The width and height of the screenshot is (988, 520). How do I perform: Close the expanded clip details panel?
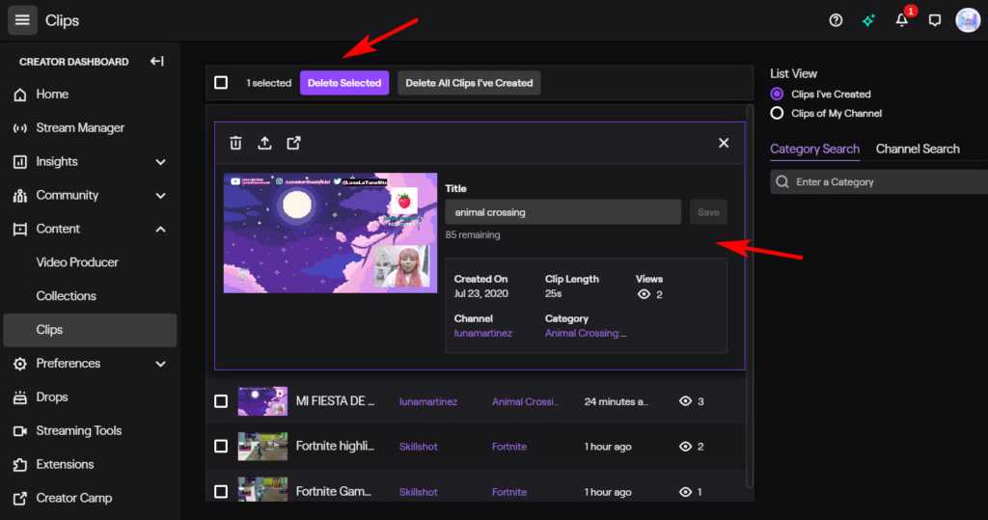[724, 143]
